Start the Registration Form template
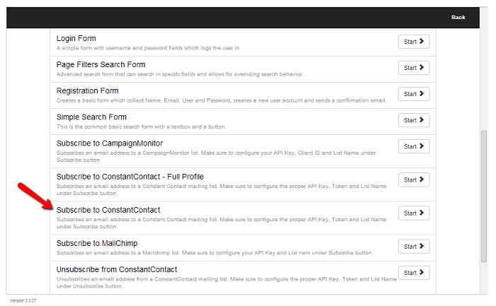 click(x=414, y=94)
